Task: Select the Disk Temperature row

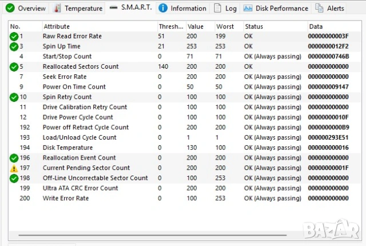Action: (67, 148)
